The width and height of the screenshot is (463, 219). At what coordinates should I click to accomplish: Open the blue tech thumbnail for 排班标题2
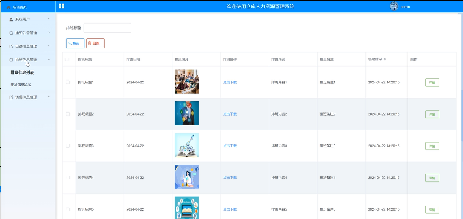click(187, 113)
